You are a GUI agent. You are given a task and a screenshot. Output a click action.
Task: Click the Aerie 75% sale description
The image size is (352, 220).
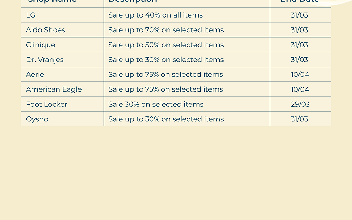165,75
